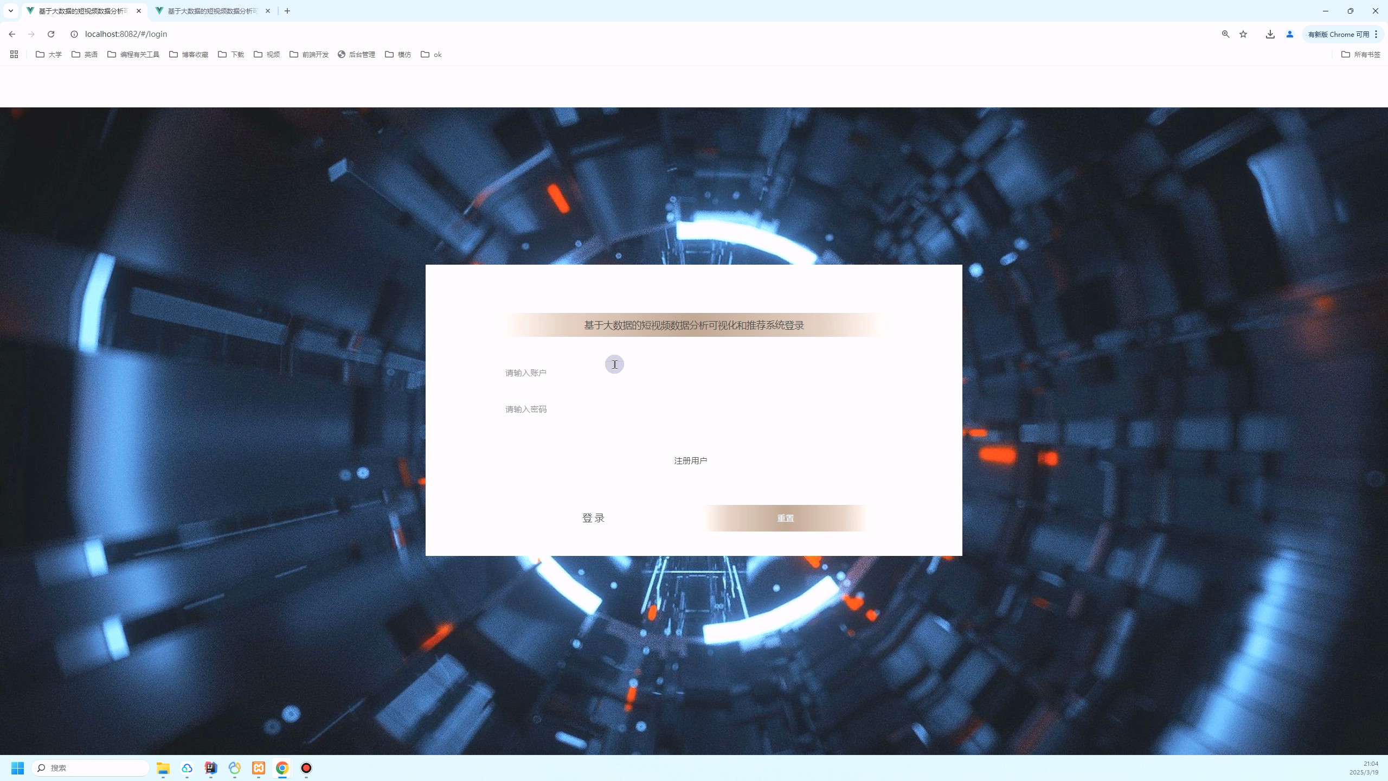Open the new tab plus button
Image resolution: width=1388 pixels, height=781 pixels.
[x=287, y=11]
